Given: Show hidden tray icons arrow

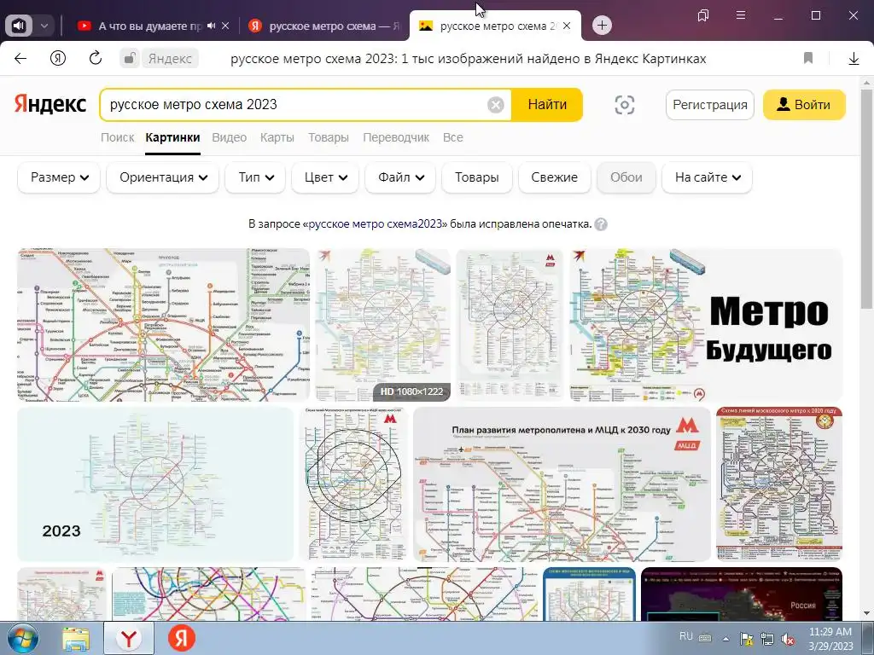Looking at the screenshot, I should tap(725, 640).
